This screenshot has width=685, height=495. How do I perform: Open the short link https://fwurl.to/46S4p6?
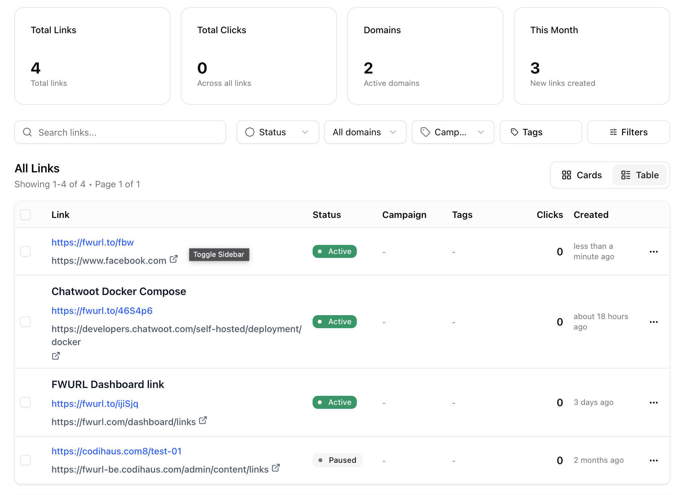(x=102, y=311)
